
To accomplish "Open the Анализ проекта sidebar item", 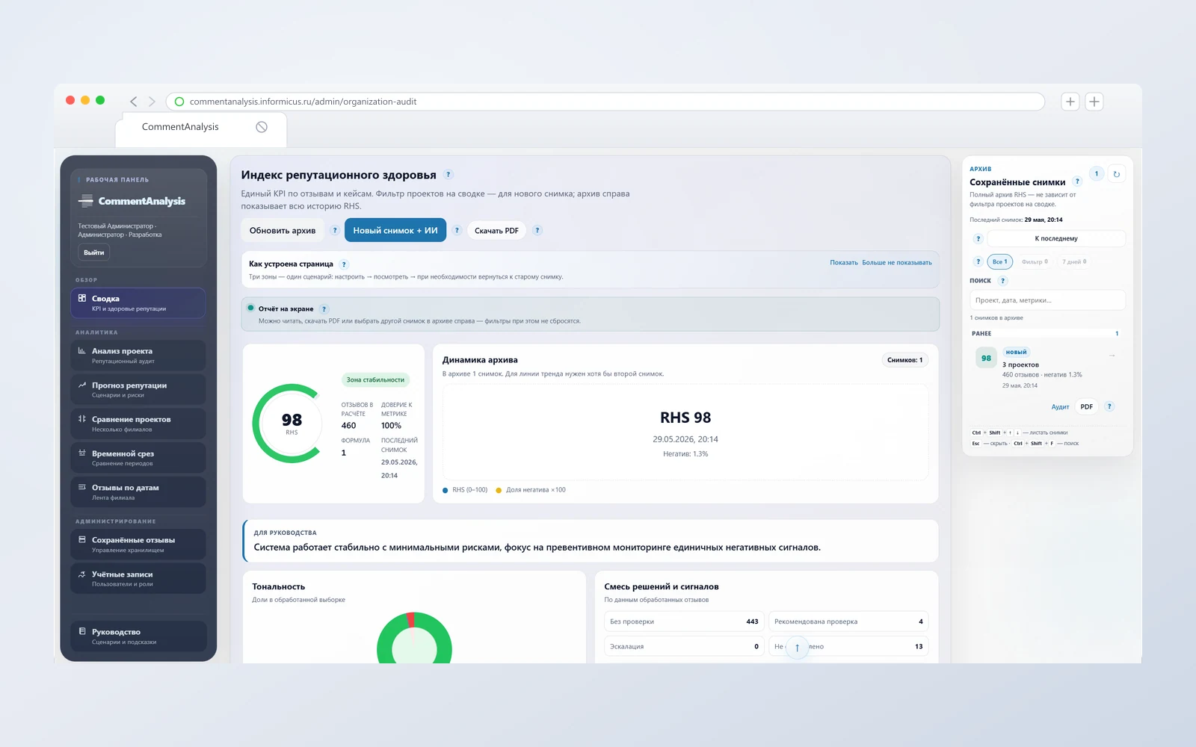I will point(138,356).
